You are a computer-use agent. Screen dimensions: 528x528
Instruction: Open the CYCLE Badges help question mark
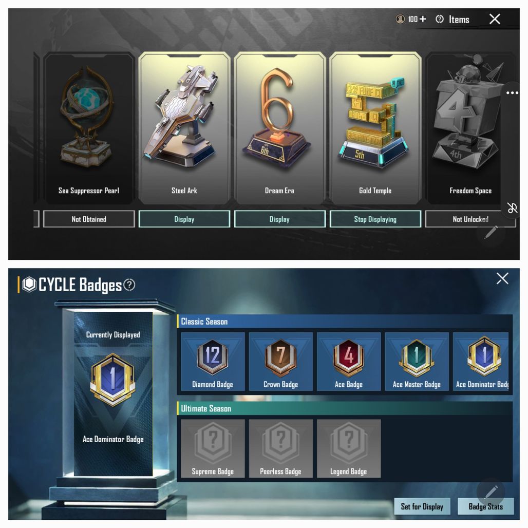coord(129,285)
